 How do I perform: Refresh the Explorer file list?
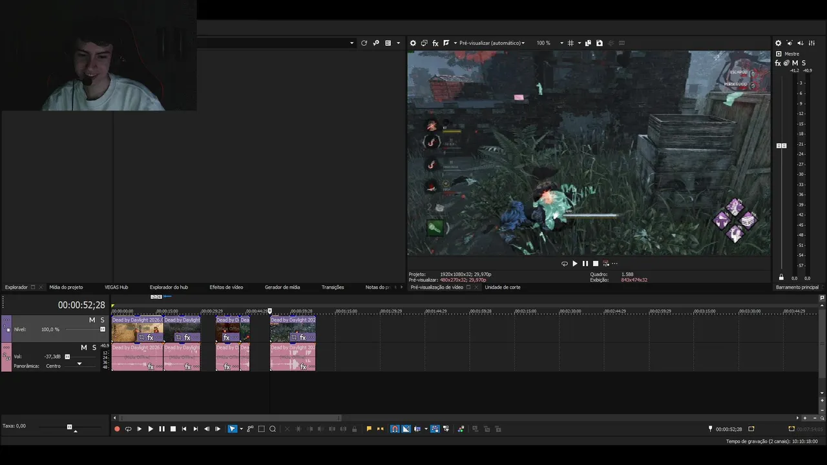click(x=364, y=43)
